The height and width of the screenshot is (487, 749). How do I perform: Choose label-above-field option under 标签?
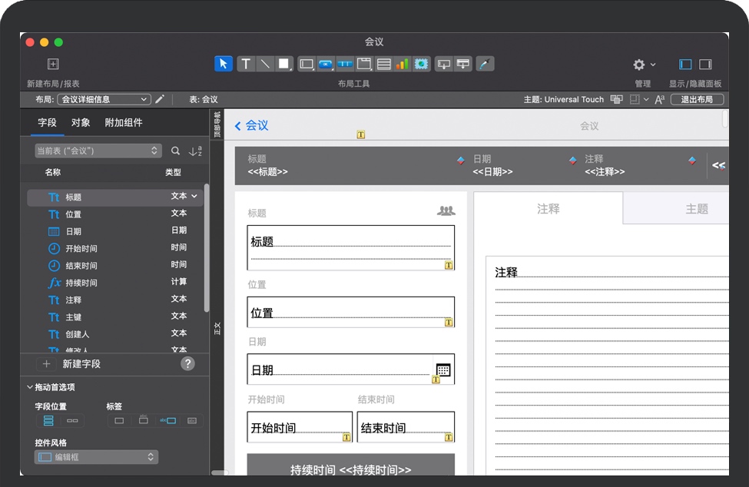(x=143, y=421)
